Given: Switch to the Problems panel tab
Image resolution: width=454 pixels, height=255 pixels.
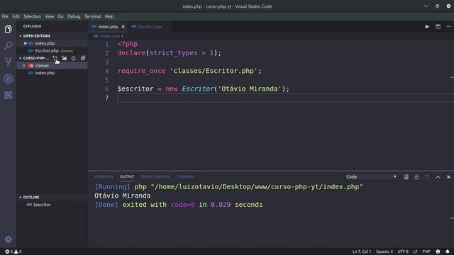Looking at the screenshot, I should coord(104,176).
